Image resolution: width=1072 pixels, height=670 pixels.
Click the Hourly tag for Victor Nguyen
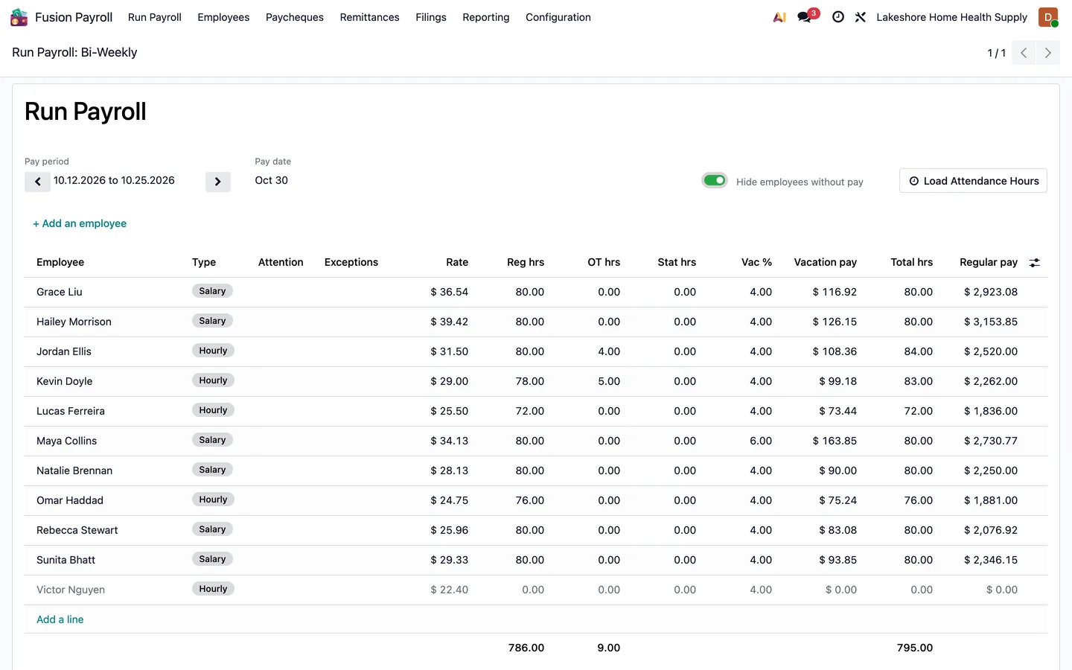pyautogui.click(x=213, y=589)
